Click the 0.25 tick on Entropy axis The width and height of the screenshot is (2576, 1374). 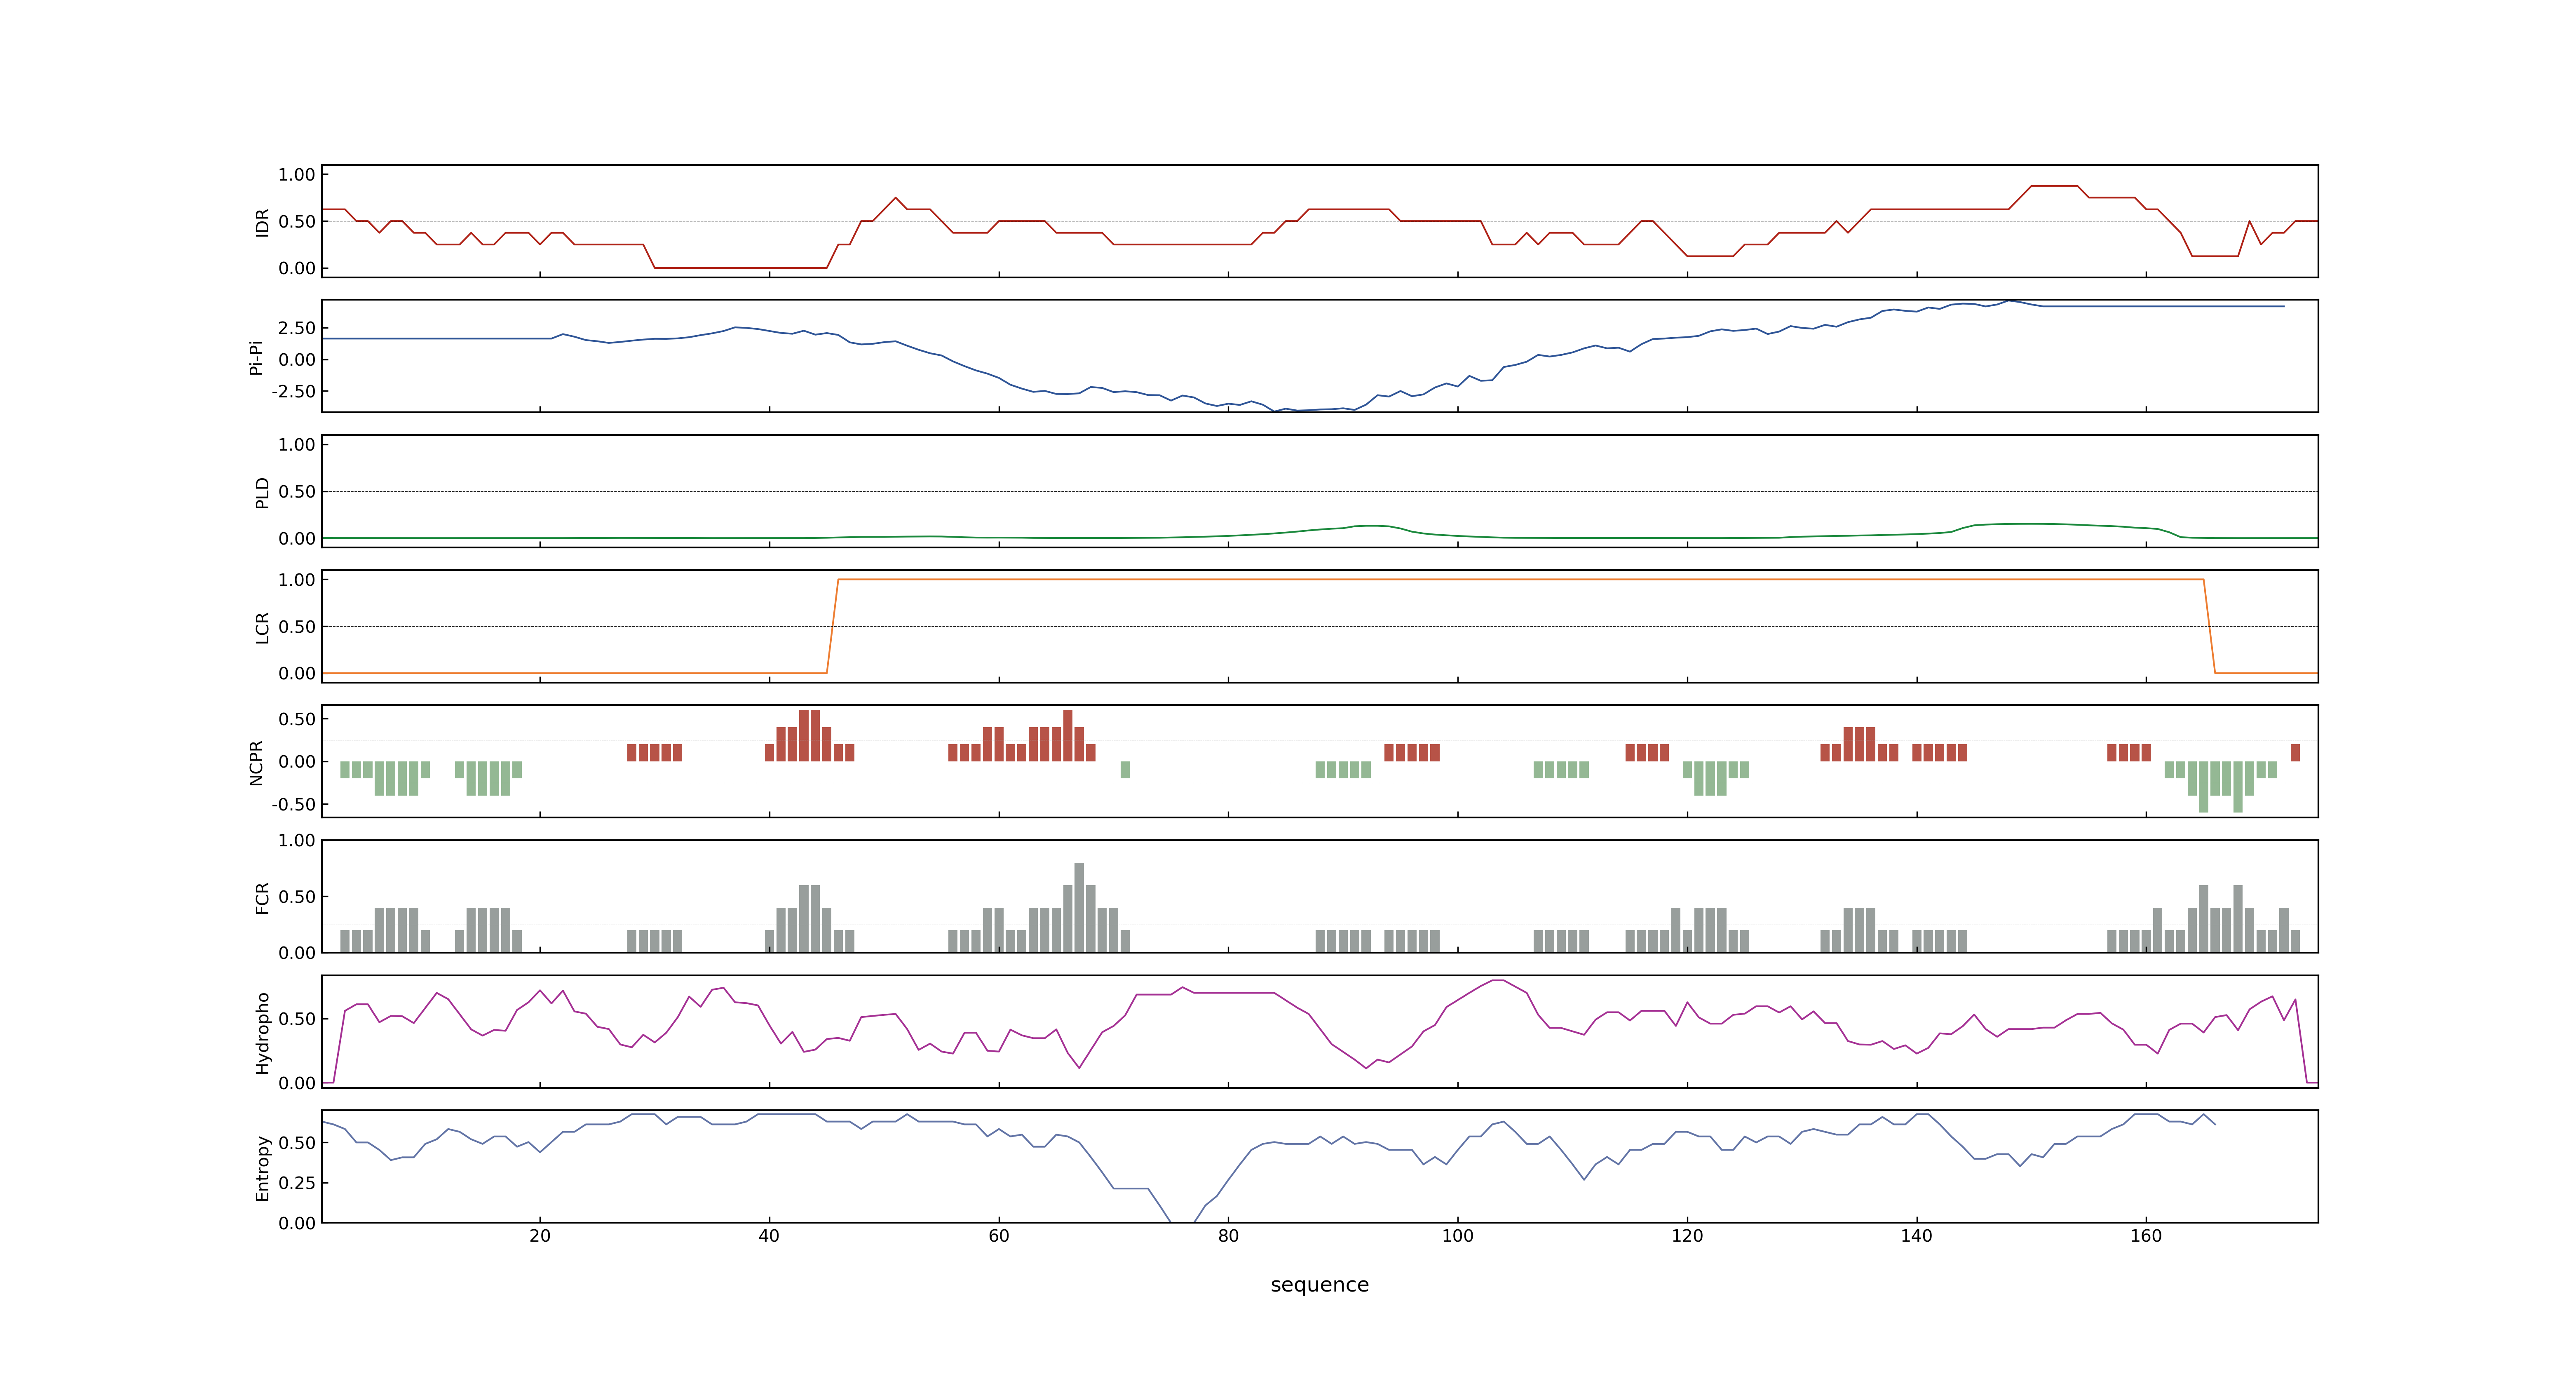coord(297,1183)
